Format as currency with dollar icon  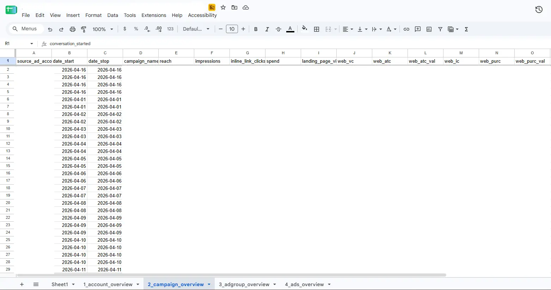pyautogui.click(x=125, y=29)
